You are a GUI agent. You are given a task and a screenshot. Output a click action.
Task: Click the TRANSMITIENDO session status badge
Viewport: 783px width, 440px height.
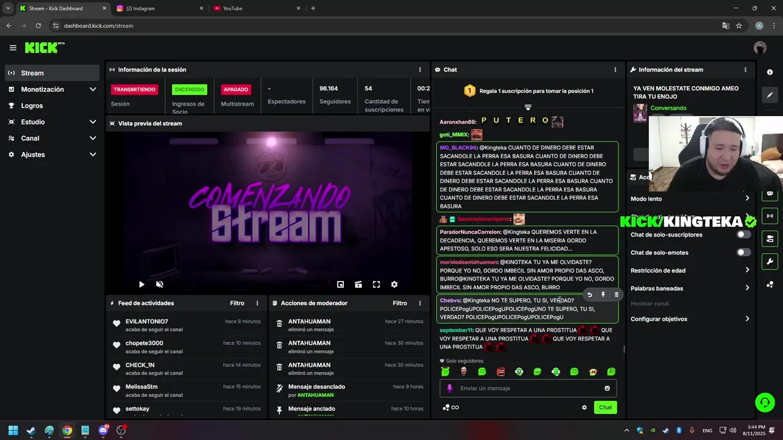tap(134, 89)
